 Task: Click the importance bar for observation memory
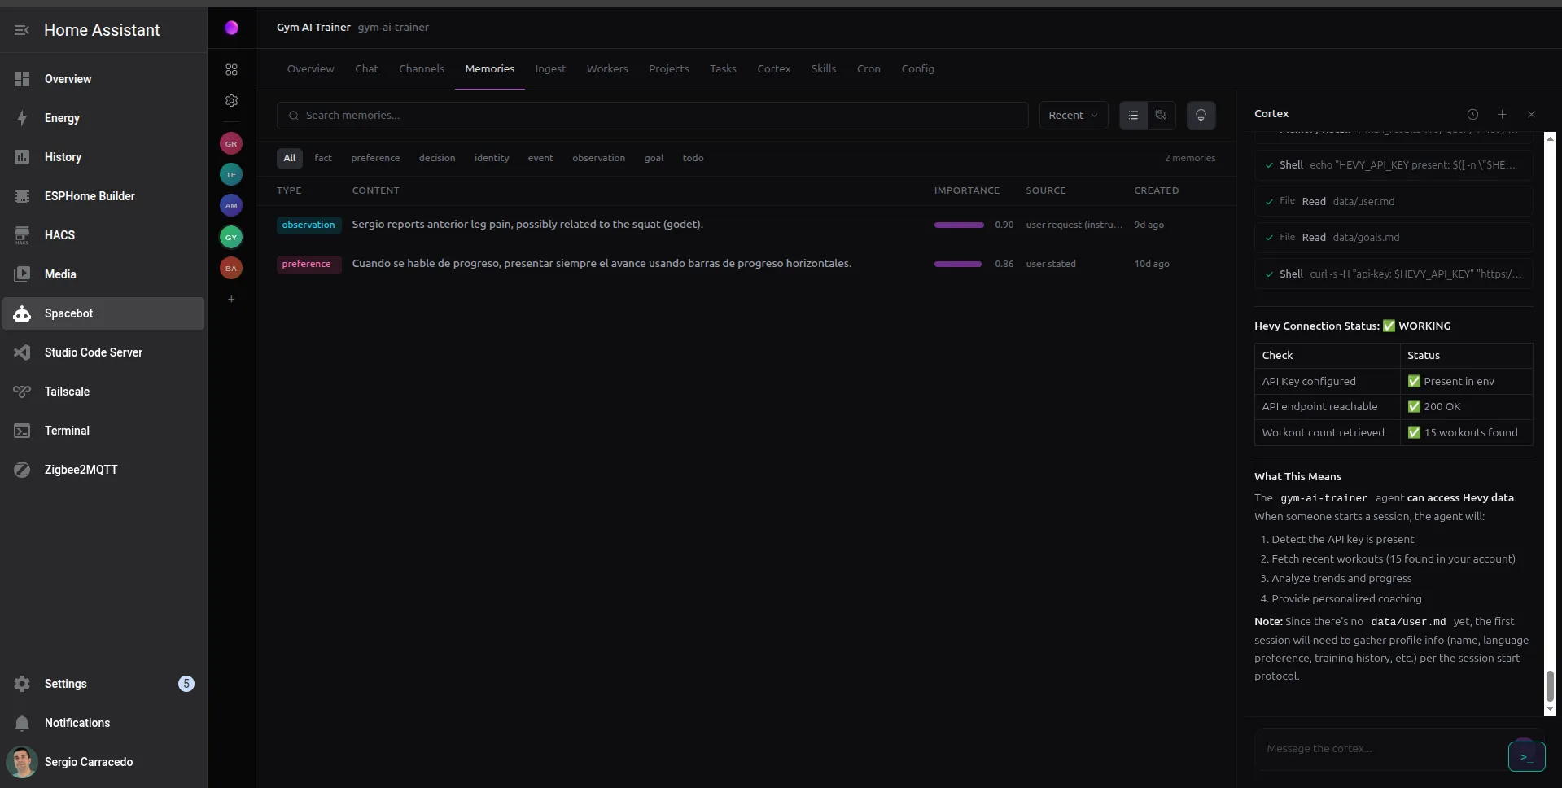point(959,225)
